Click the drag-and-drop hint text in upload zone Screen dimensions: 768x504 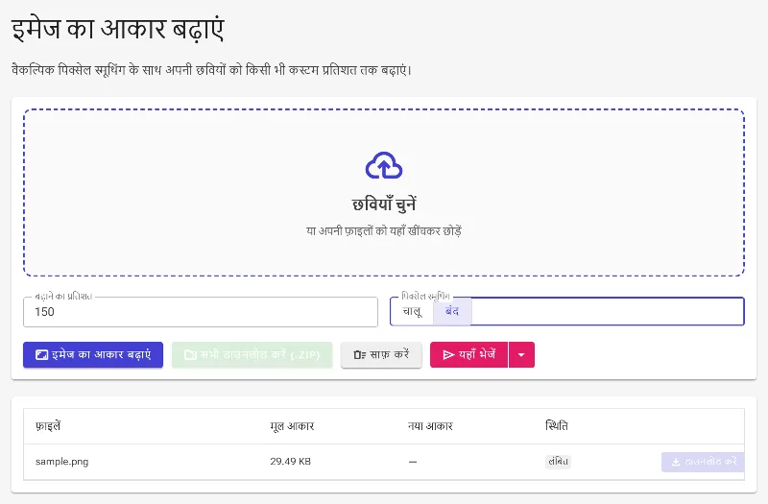(x=384, y=230)
